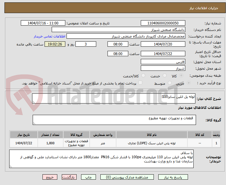226x185 pixels.
Task: Click the 'کد کالا' column header
Action: click(x=200, y=135)
